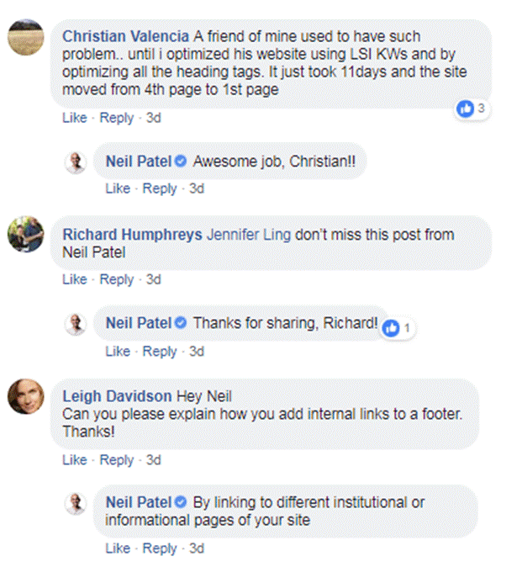
Task: Click Neil Patel's avatar beside "By linking" reply
Action: (x=76, y=503)
